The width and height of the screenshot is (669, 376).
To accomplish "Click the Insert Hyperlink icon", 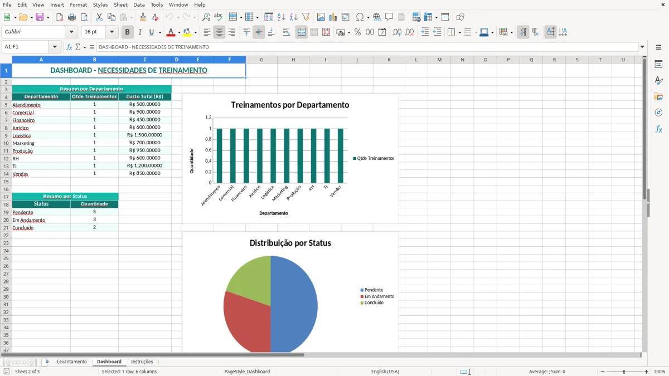I will pos(377,17).
